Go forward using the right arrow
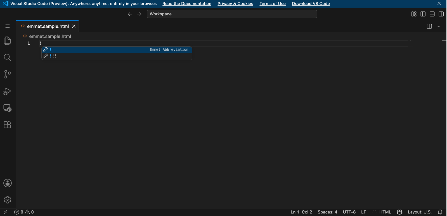This screenshot has height=216, width=447. (x=139, y=14)
